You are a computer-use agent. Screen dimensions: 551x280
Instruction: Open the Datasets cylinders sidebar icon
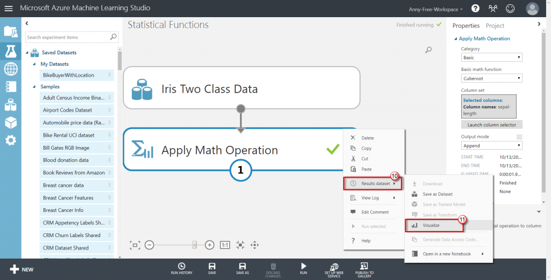click(11, 105)
